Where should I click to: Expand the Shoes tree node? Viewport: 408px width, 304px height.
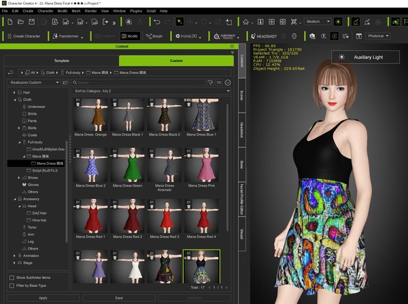[x=19, y=178]
